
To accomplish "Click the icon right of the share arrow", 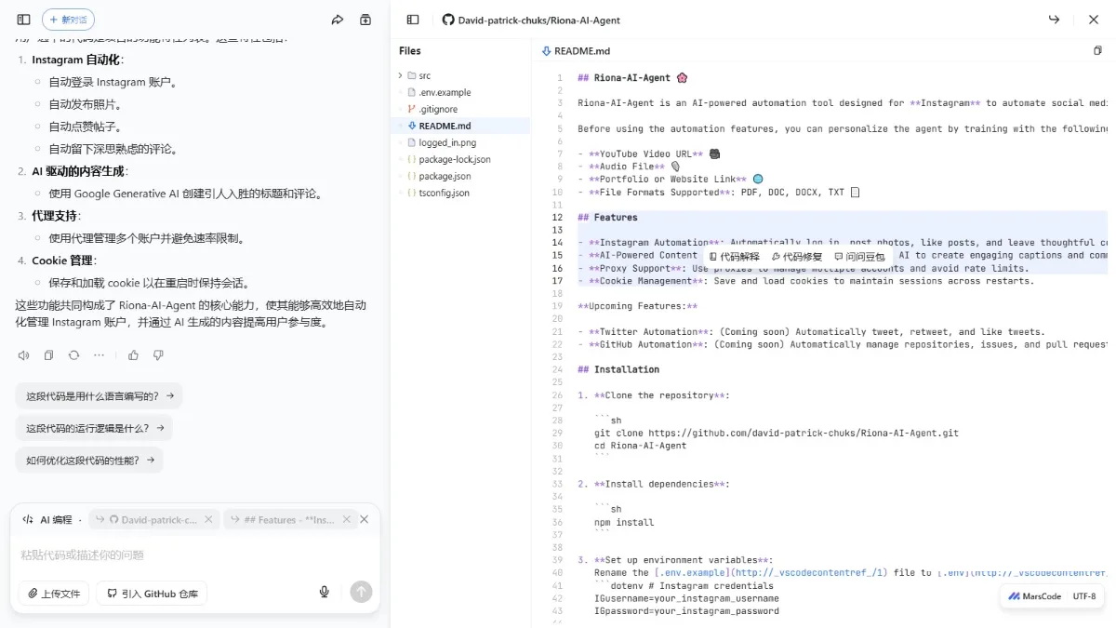I will tap(365, 20).
